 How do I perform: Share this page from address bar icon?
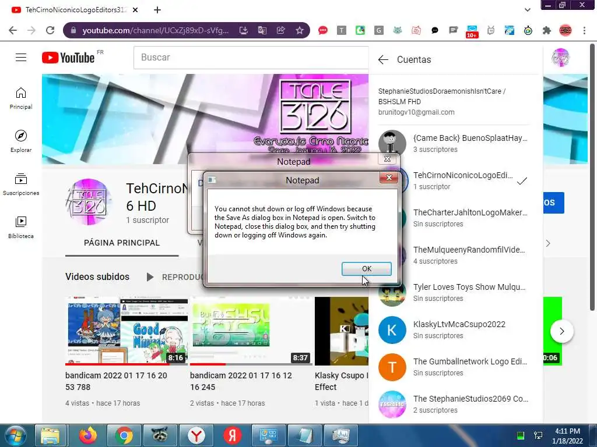coord(281,30)
